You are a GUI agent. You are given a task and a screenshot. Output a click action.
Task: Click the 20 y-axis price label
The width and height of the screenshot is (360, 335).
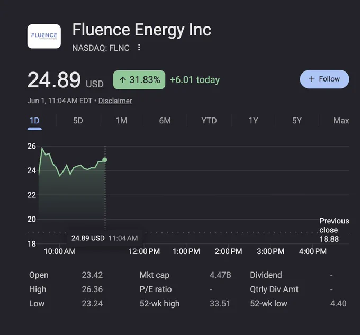pos(32,219)
